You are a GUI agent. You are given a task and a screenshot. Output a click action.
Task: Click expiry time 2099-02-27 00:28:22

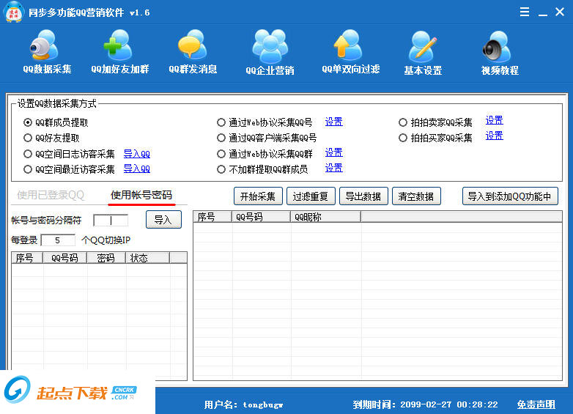point(448,404)
